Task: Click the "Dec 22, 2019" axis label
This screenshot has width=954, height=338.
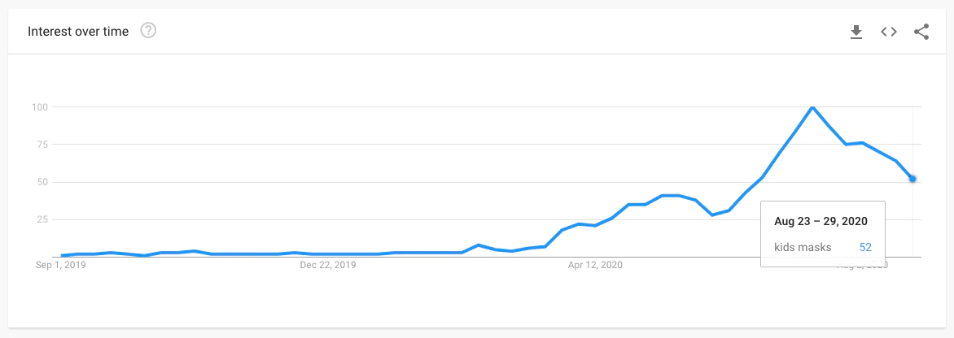Action: pyautogui.click(x=328, y=265)
